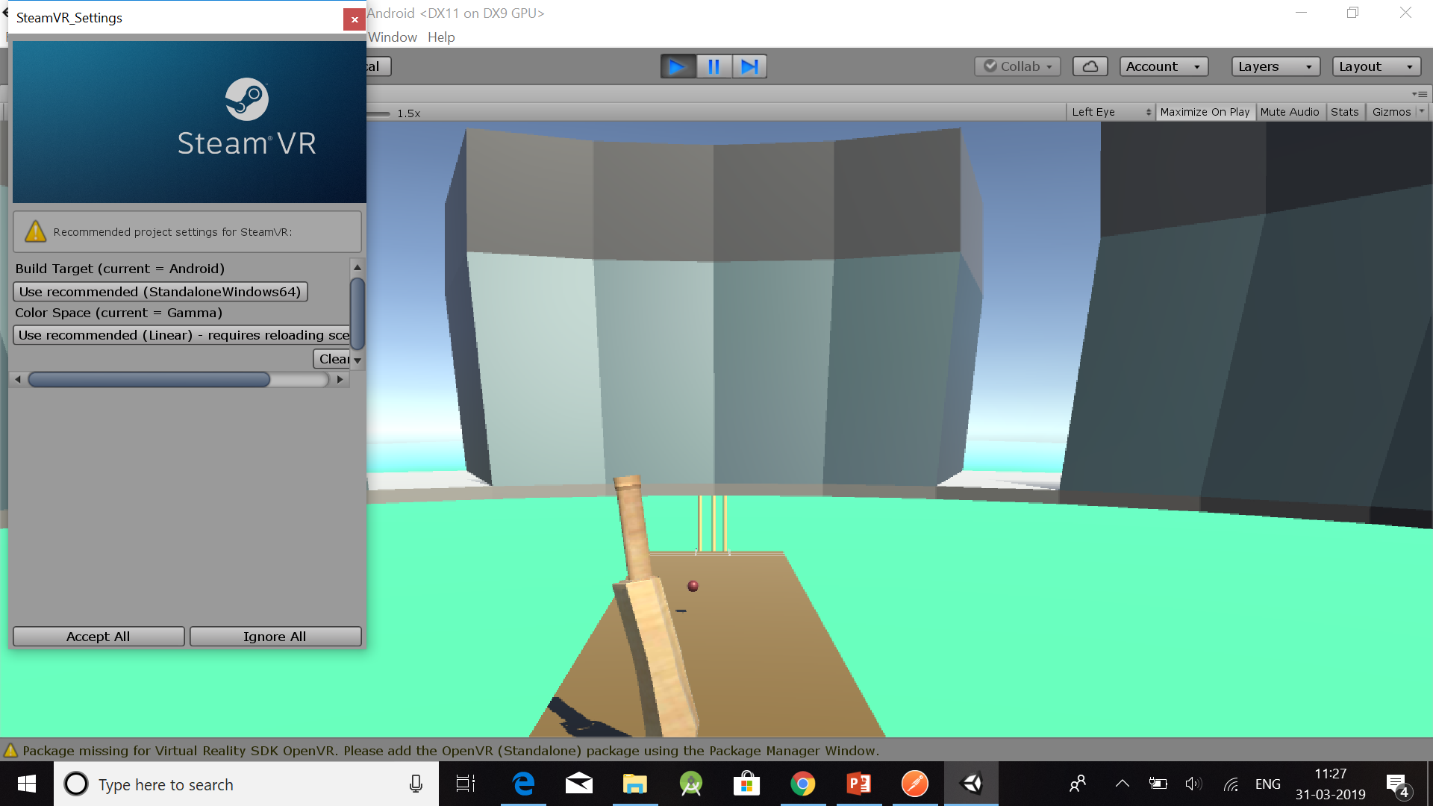
Task: Open the Help menu
Action: [x=440, y=37]
